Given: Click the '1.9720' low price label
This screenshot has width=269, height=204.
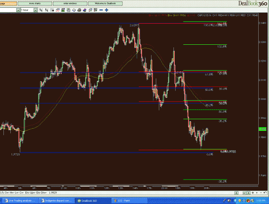Looking at the screenshot, I should (x=15, y=155).
